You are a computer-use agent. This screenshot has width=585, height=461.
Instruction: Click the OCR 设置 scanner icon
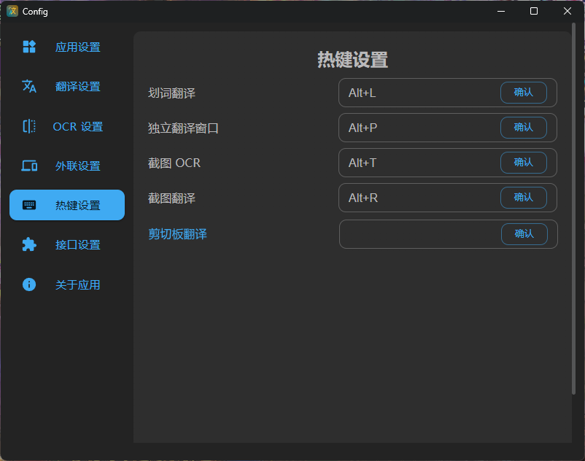29,126
